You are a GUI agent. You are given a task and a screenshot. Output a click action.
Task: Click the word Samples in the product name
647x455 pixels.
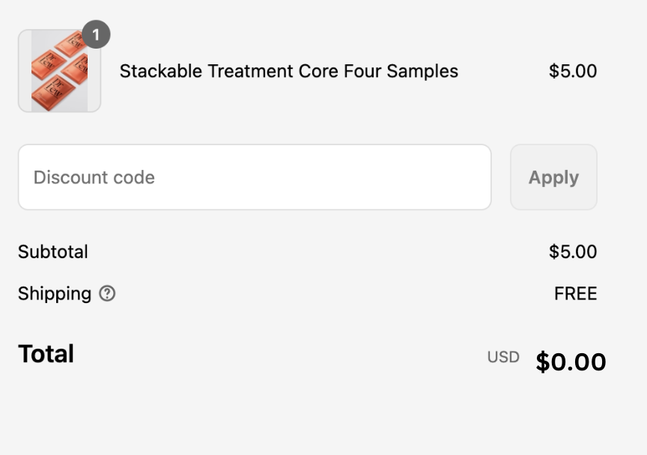click(422, 71)
